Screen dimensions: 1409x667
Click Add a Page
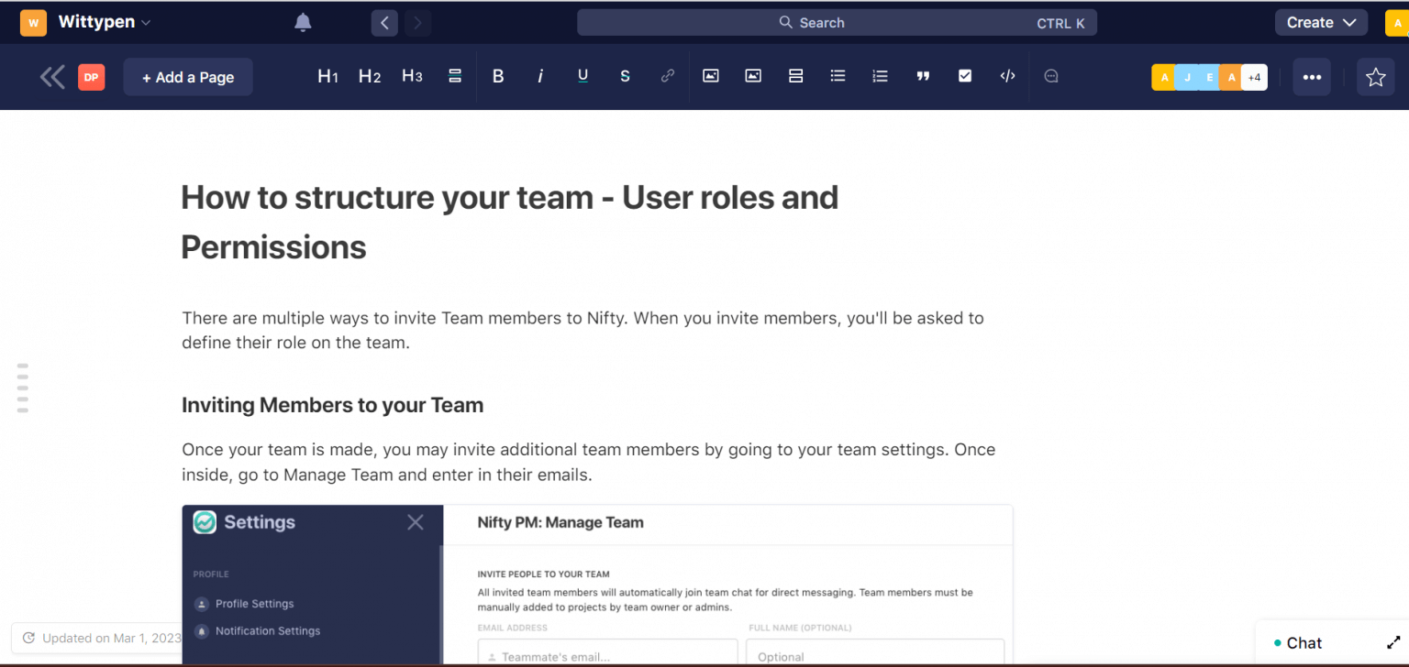point(187,76)
